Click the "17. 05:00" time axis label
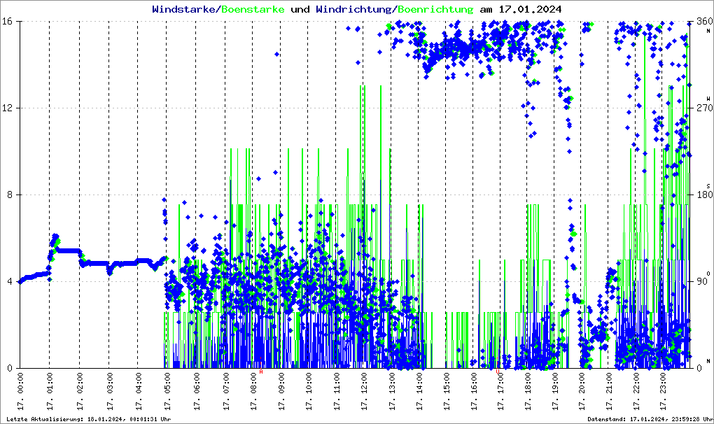 point(167,394)
